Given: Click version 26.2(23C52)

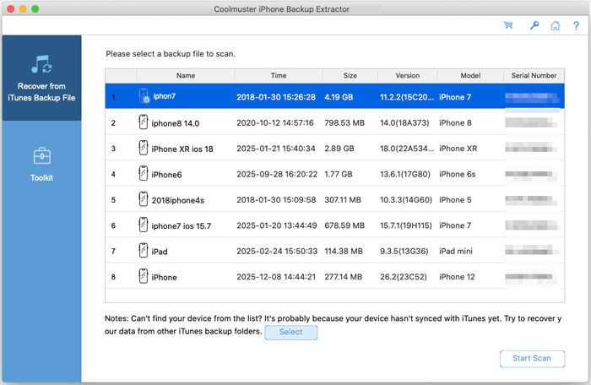Looking at the screenshot, I should click(x=404, y=277).
